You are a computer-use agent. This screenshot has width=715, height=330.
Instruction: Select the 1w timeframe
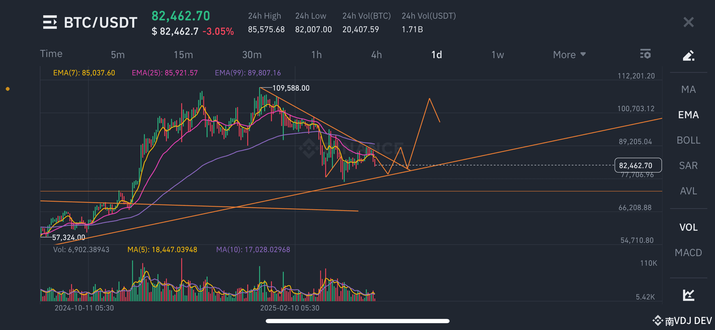coord(498,55)
